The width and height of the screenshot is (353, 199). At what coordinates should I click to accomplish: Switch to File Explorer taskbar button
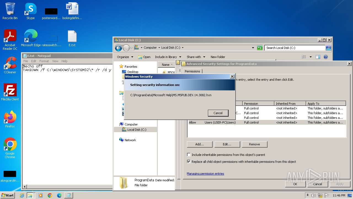coord(30,195)
